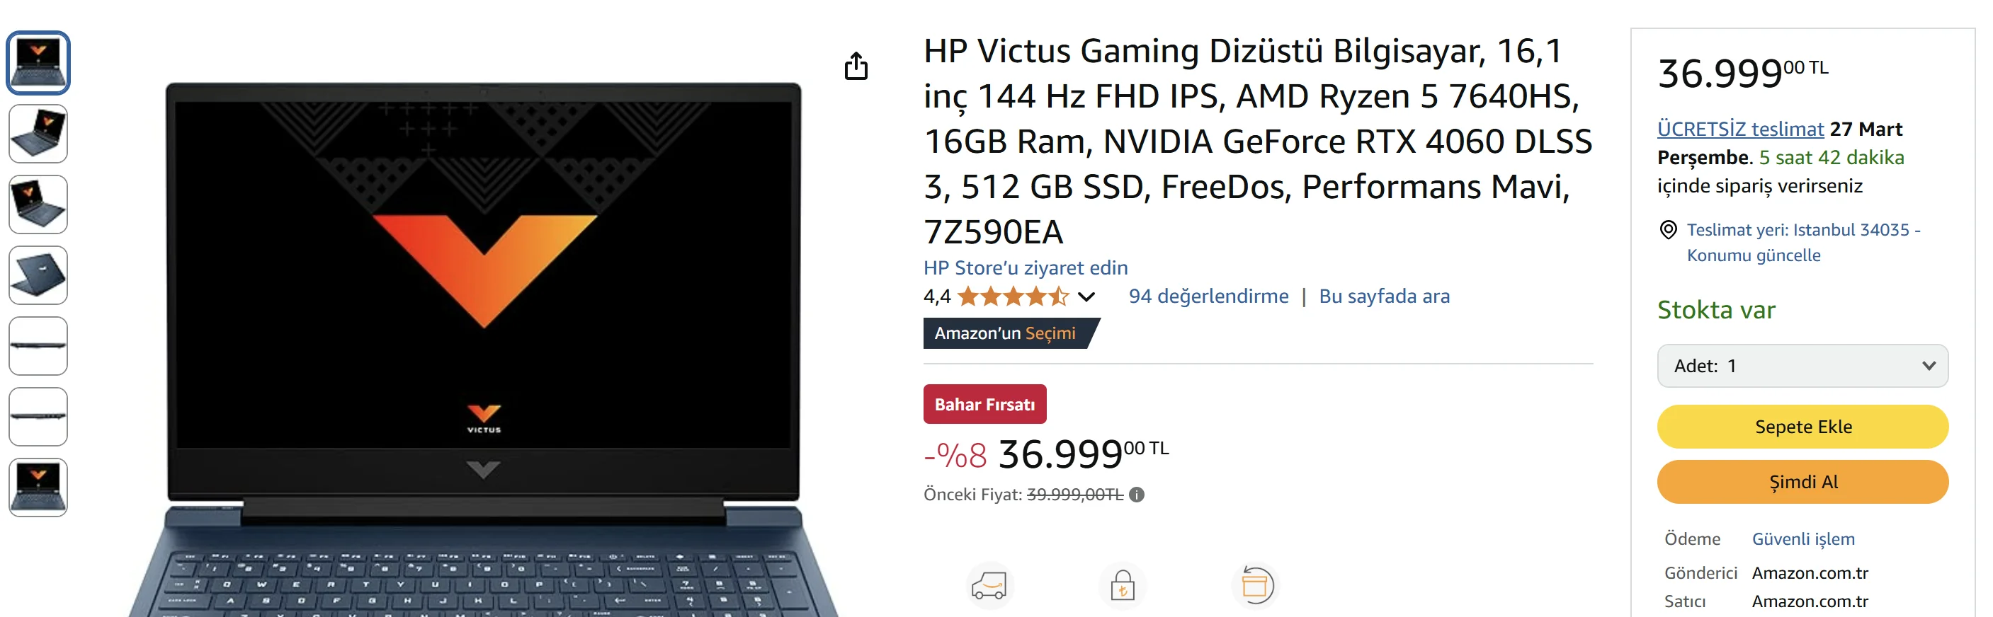Click the star rating icons
The width and height of the screenshot is (1993, 617).
tap(1013, 296)
